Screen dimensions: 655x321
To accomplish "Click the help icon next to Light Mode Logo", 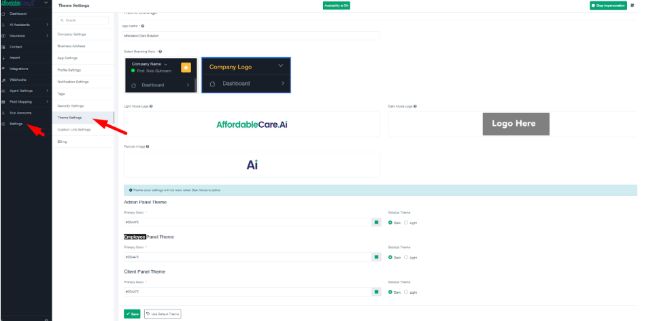I will 150,106.
